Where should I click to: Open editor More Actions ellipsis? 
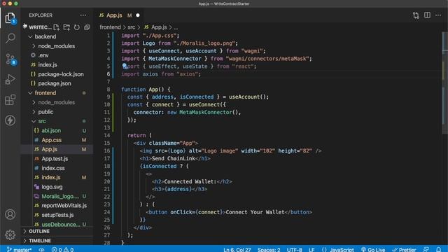tap(438, 15)
